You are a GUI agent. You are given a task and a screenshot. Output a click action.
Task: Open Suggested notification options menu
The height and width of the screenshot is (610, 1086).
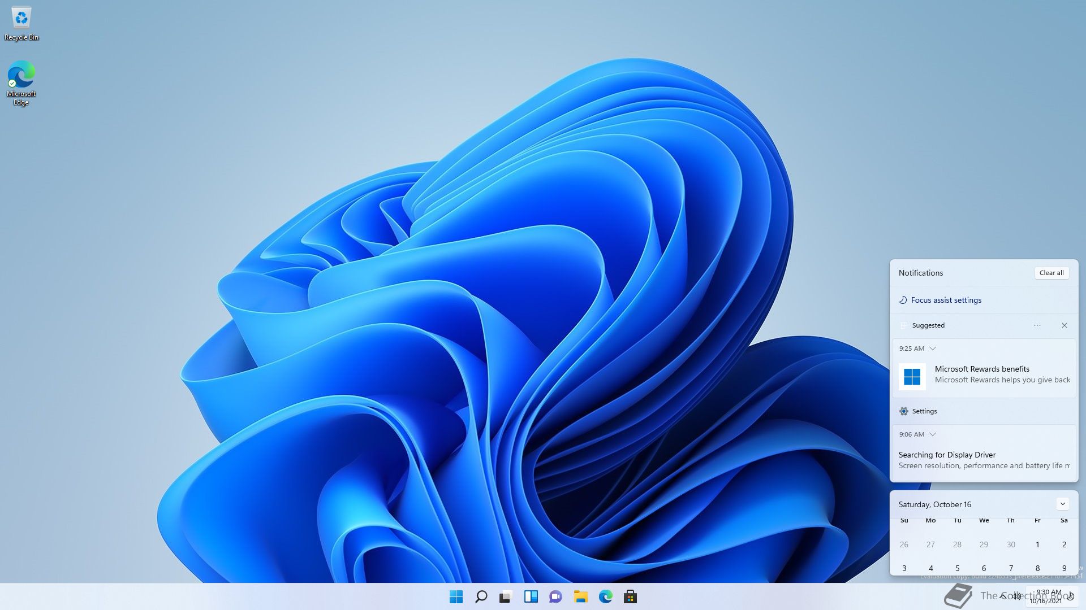click(x=1037, y=325)
